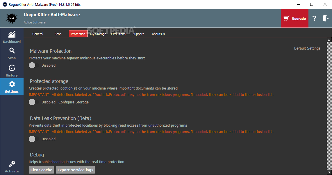
Task: Click the Debug heading
Action: (x=37, y=155)
